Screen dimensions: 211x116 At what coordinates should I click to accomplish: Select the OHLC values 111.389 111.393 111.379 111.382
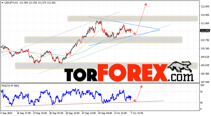coord(38,3)
